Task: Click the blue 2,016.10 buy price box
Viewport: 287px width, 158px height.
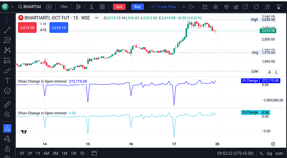Action: pos(59,28)
